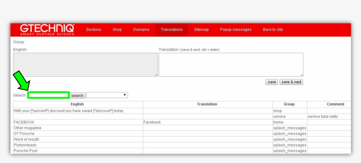Screen dimensions: 361x163
Task: Open the Sitemap menu item
Action: click(202, 30)
